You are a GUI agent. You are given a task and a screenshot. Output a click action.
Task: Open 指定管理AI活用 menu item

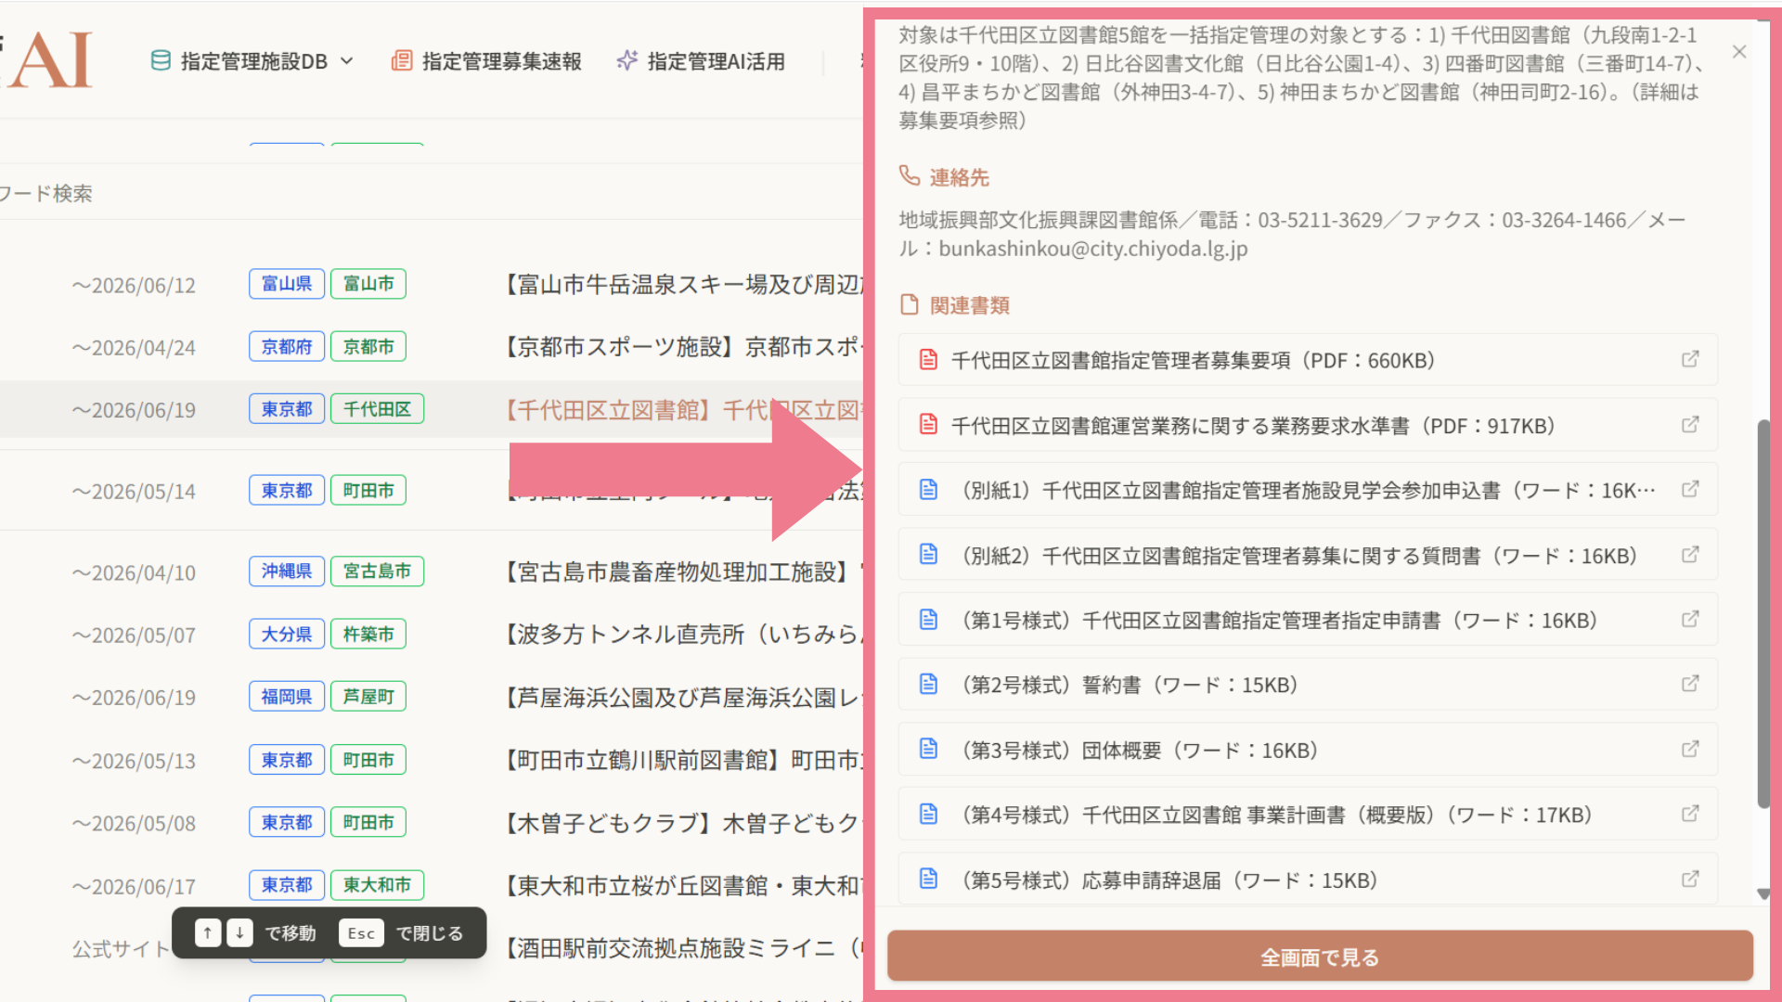[716, 61]
